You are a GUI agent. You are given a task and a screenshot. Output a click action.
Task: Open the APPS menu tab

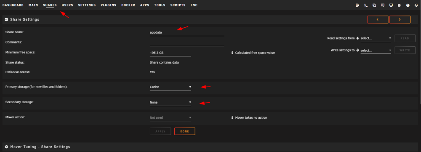[x=145, y=5]
